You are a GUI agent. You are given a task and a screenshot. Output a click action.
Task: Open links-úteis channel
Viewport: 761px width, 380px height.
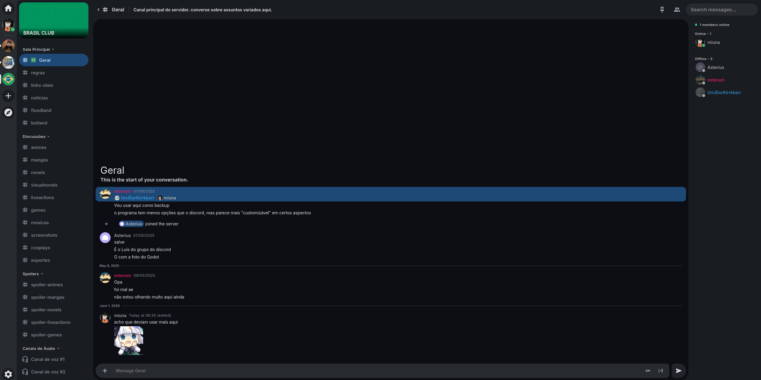click(54, 85)
